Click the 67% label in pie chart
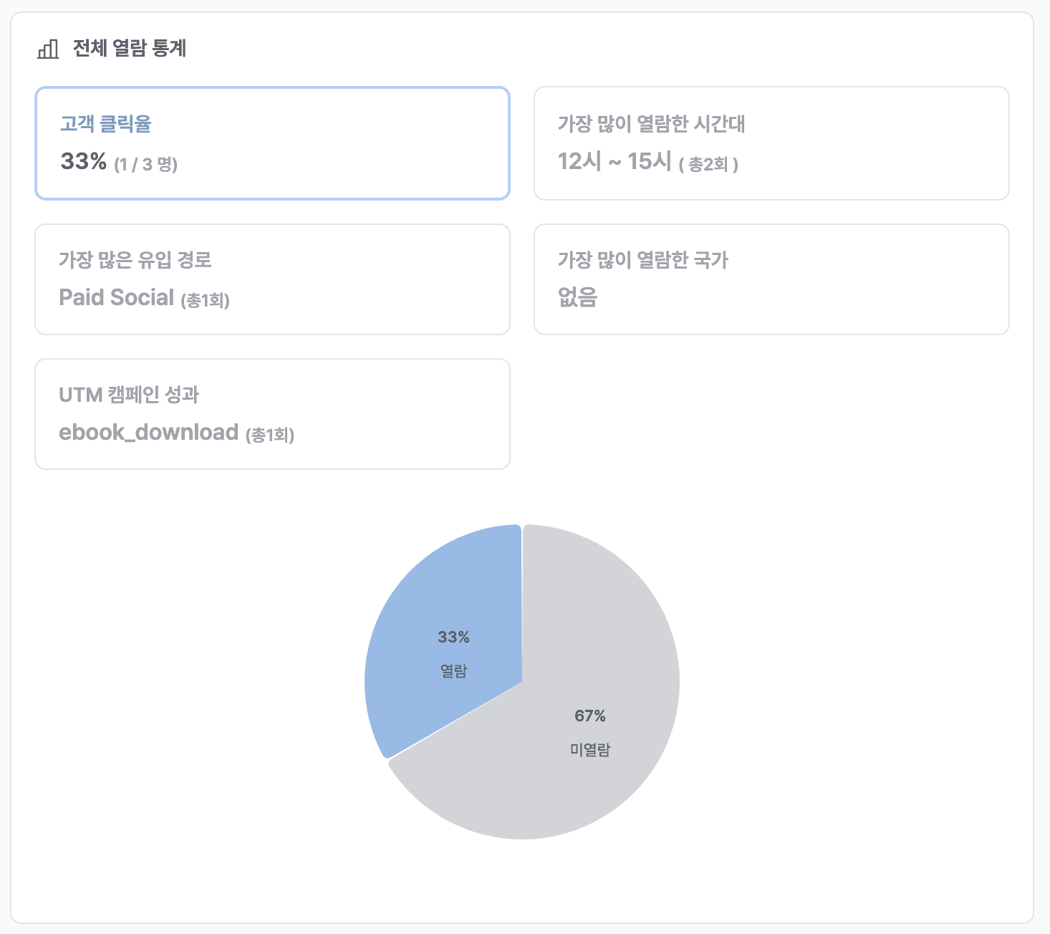This screenshot has width=1050, height=934. (x=590, y=716)
